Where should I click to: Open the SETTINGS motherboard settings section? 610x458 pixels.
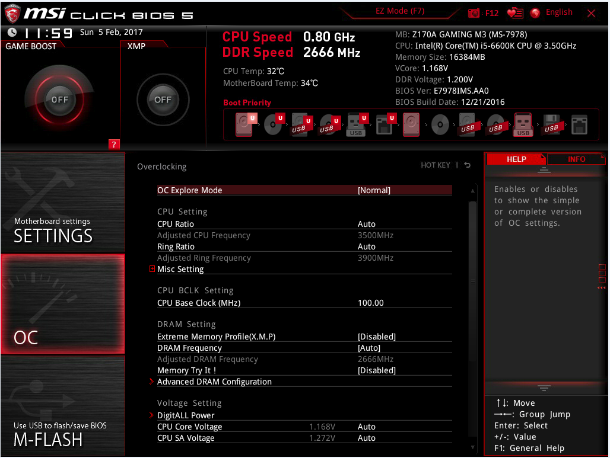(63, 203)
